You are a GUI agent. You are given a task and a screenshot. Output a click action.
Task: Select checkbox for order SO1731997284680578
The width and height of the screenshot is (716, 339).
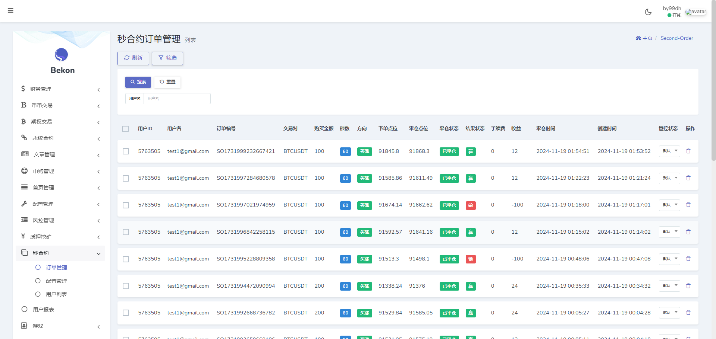126,178
